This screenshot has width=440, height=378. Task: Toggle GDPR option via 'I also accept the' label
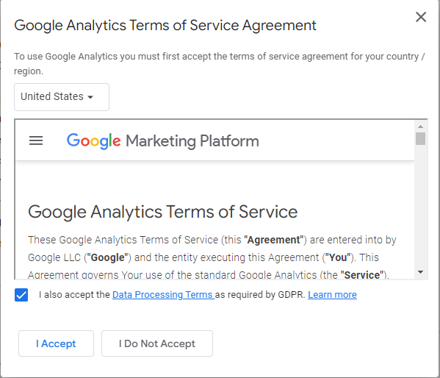pyautogui.click(x=74, y=295)
